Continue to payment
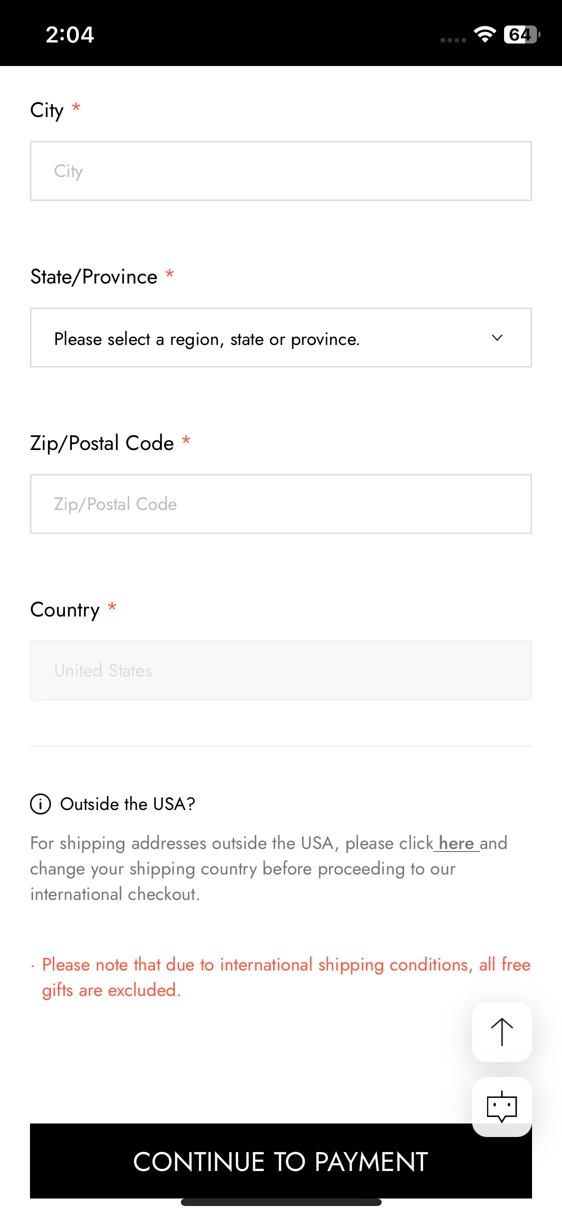 point(281,1161)
